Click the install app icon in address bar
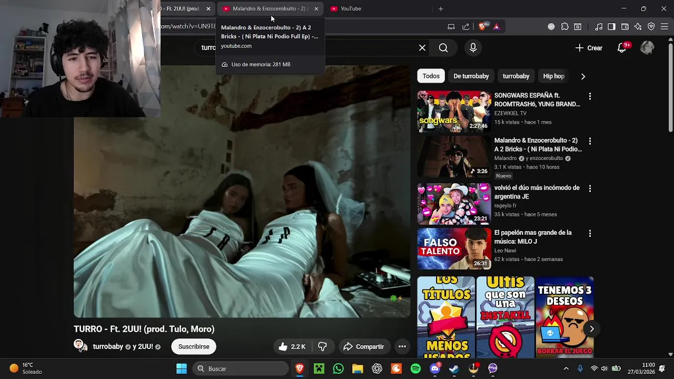The width and height of the screenshot is (674, 379). tap(451, 26)
